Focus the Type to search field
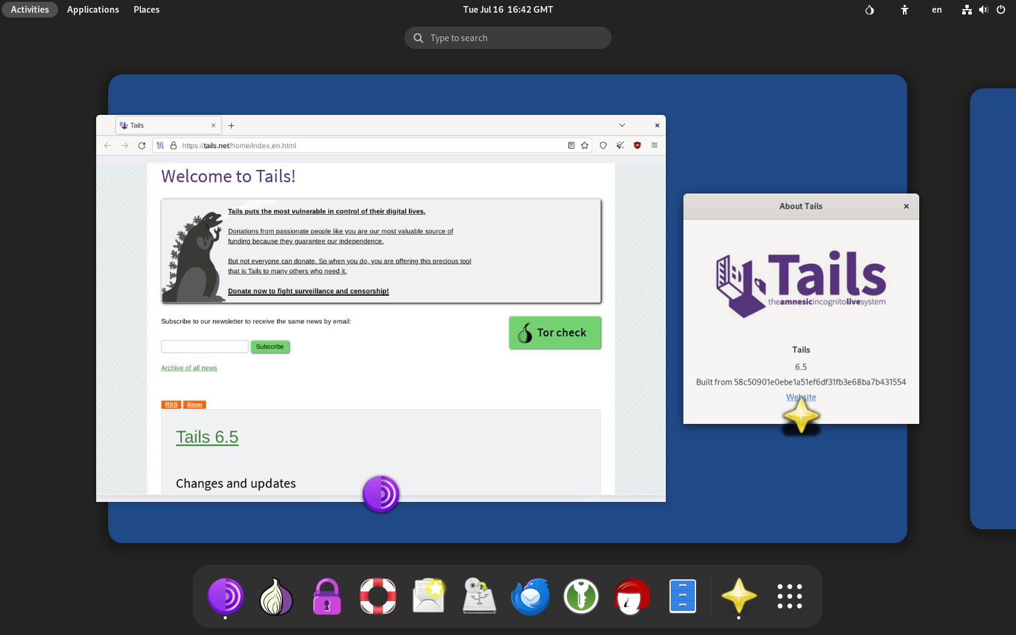The image size is (1016, 635). click(508, 38)
